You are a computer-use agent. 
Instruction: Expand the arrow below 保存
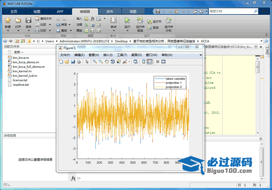pyautogui.click(x=29, y=31)
